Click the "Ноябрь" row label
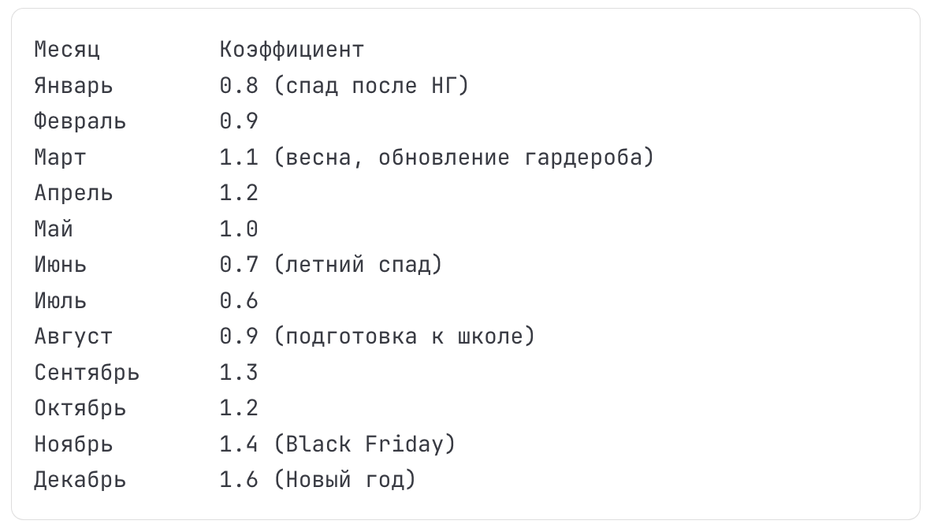The width and height of the screenshot is (930, 528). (x=73, y=444)
